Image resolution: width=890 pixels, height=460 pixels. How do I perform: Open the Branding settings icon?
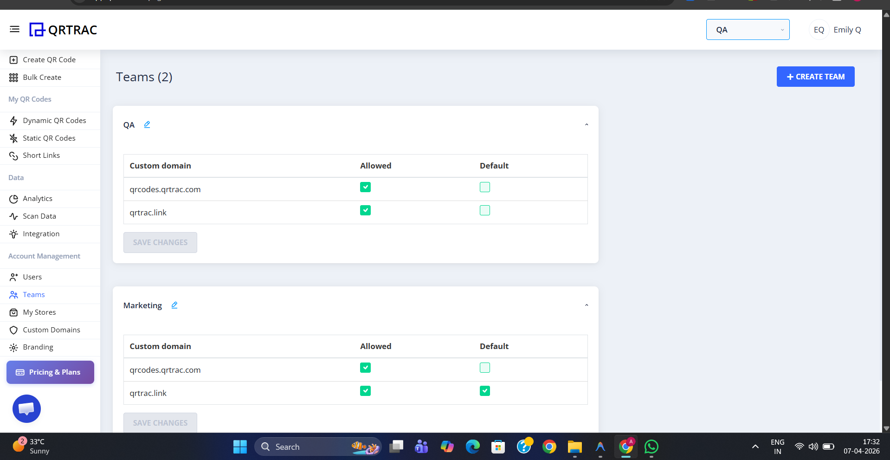coord(14,347)
